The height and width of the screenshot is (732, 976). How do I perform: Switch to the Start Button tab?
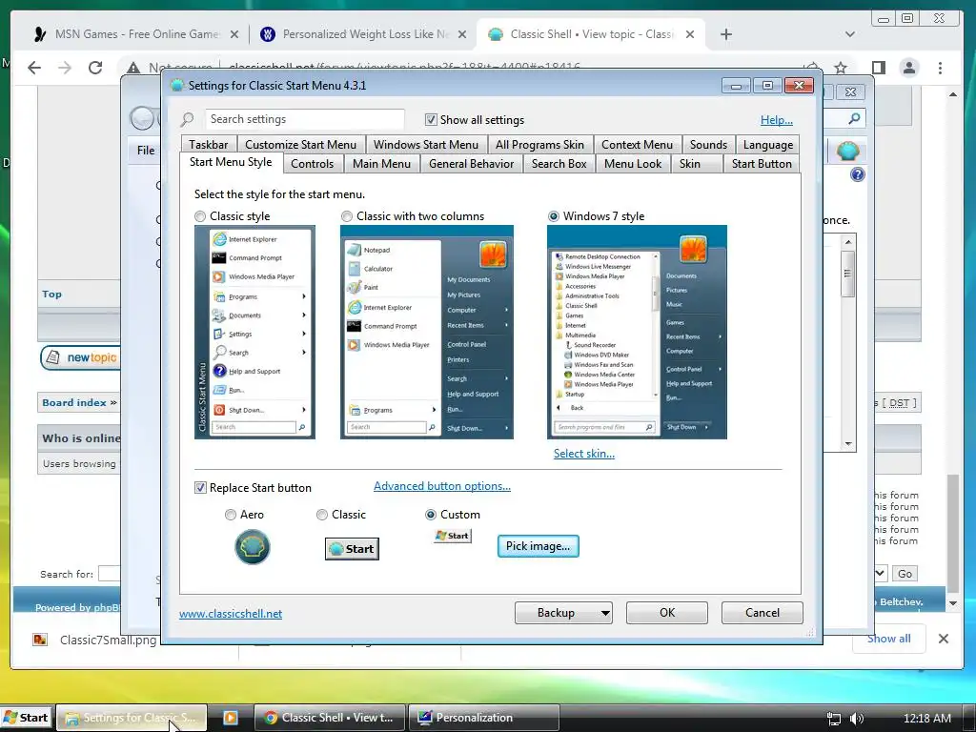pyautogui.click(x=762, y=164)
